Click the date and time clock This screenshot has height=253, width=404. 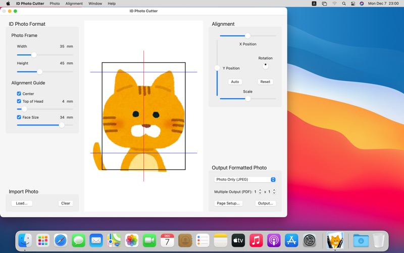click(383, 4)
